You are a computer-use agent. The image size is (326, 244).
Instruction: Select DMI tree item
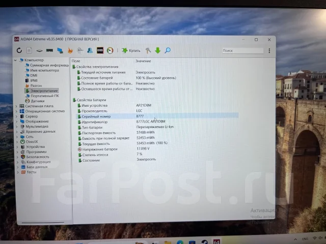(x=31, y=75)
